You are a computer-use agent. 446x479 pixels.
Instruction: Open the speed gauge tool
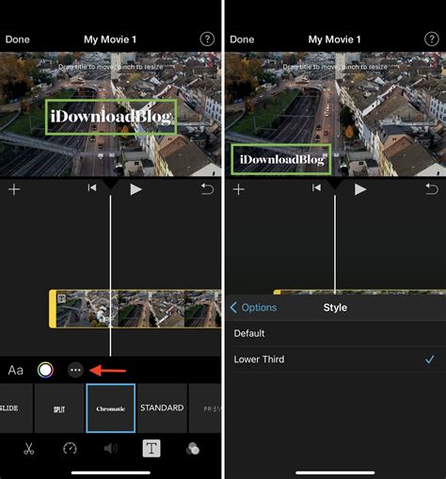pyautogui.click(x=70, y=449)
